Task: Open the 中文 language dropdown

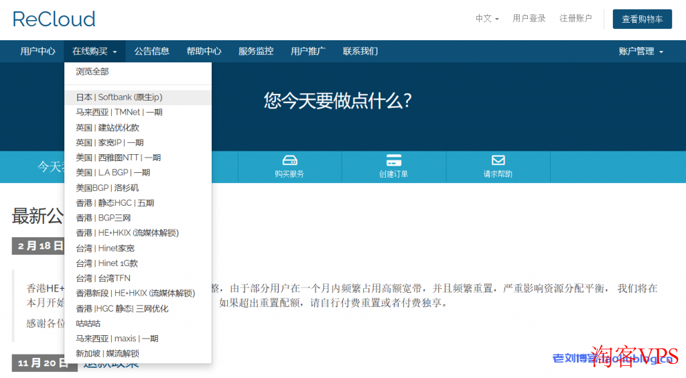Action: click(487, 18)
